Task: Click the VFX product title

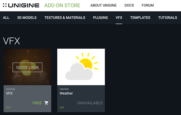Action: 9,93
